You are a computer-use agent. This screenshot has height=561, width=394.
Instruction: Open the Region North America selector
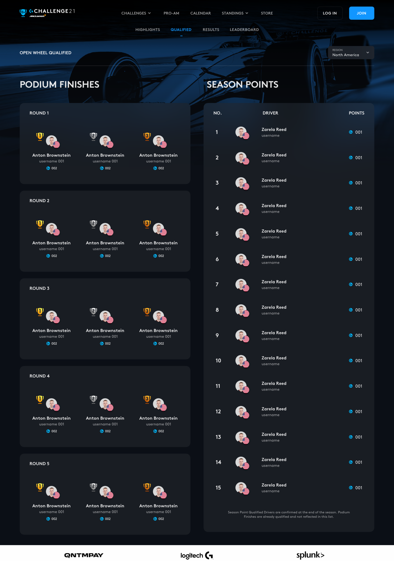[x=351, y=53]
